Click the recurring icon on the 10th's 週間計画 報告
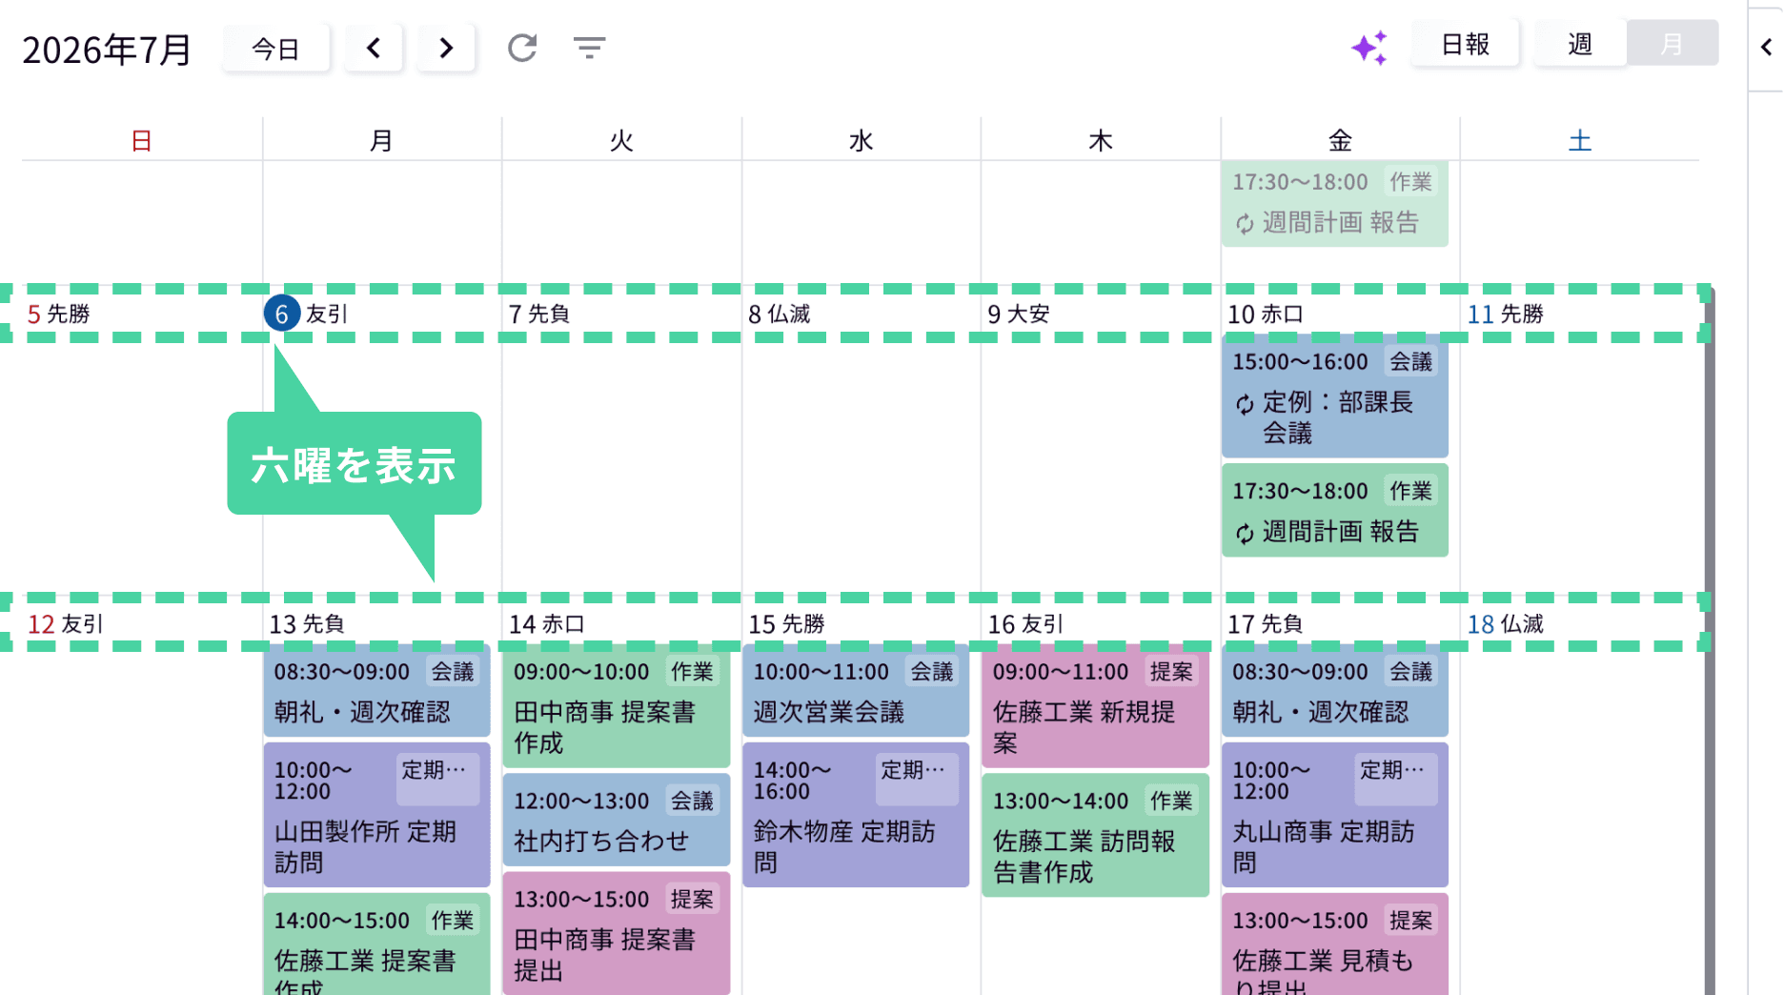The width and height of the screenshot is (1784, 995). click(1245, 534)
